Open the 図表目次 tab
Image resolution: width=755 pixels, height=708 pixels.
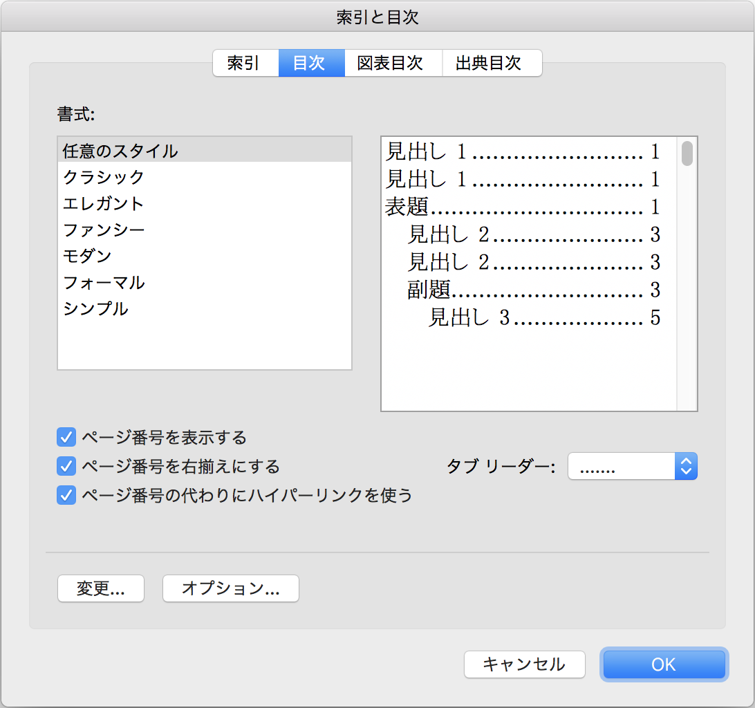pyautogui.click(x=391, y=64)
